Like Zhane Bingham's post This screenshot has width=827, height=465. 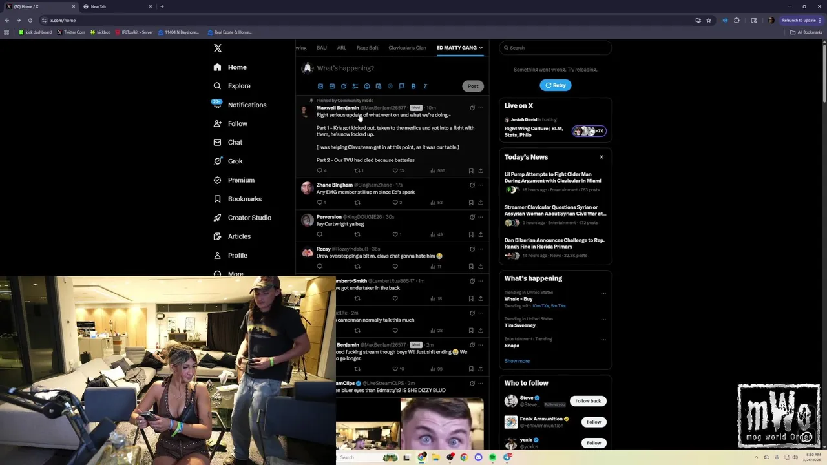(x=395, y=203)
